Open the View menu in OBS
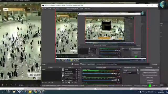This screenshot has width=168, height=94. click(56, 9)
